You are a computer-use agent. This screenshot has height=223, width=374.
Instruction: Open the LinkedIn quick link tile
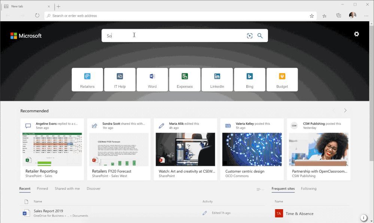pos(217,80)
